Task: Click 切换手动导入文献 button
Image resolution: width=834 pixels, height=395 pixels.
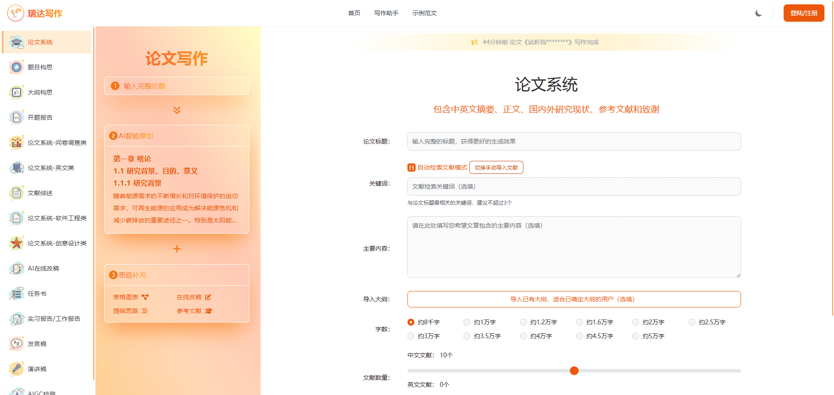Action: (x=496, y=167)
